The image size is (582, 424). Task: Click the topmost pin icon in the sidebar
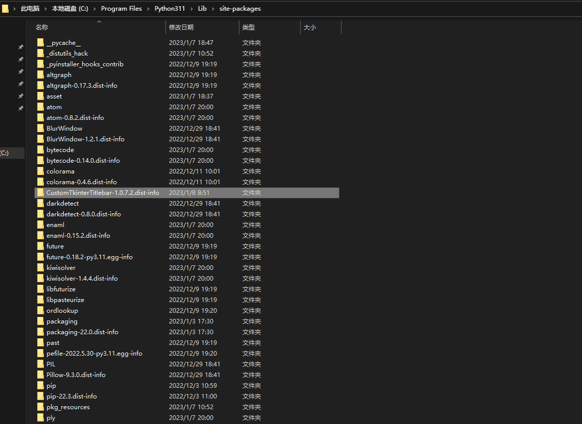(x=20, y=46)
